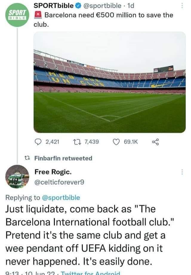The height and width of the screenshot is (275, 191).
Task: Open the Camp Nou stadium photo
Action: pyautogui.click(x=110, y=82)
